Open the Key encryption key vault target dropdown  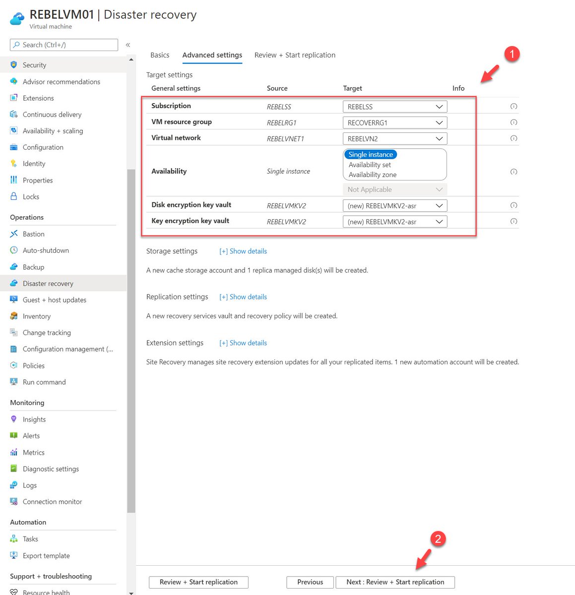395,222
